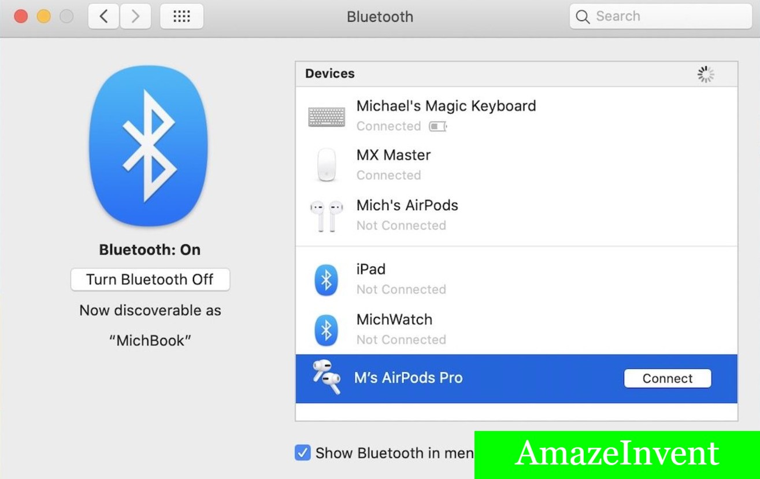
Task: Click Connected status under Magic Keyboard
Action: tap(388, 126)
